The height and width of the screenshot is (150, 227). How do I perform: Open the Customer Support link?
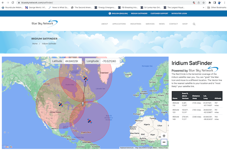pyautogui.click(x=159, y=13)
